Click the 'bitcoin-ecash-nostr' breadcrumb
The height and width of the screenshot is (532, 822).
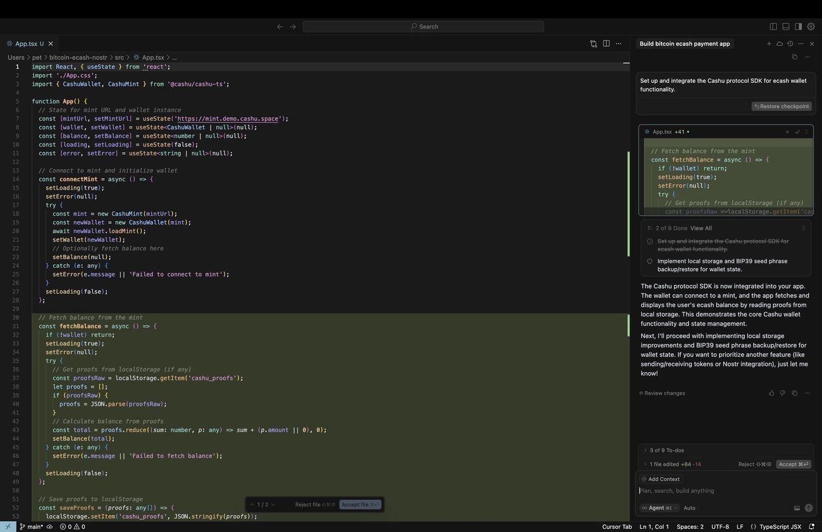click(x=78, y=57)
